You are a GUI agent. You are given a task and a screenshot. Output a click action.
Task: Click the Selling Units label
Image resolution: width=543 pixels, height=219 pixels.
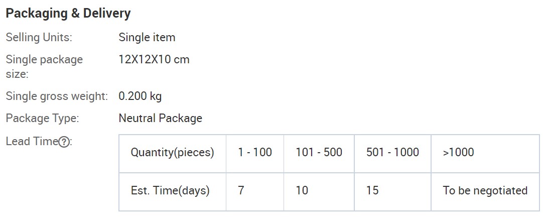39,37
